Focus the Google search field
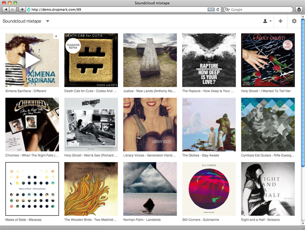This screenshot has height=230, width=305. tap(258, 9)
